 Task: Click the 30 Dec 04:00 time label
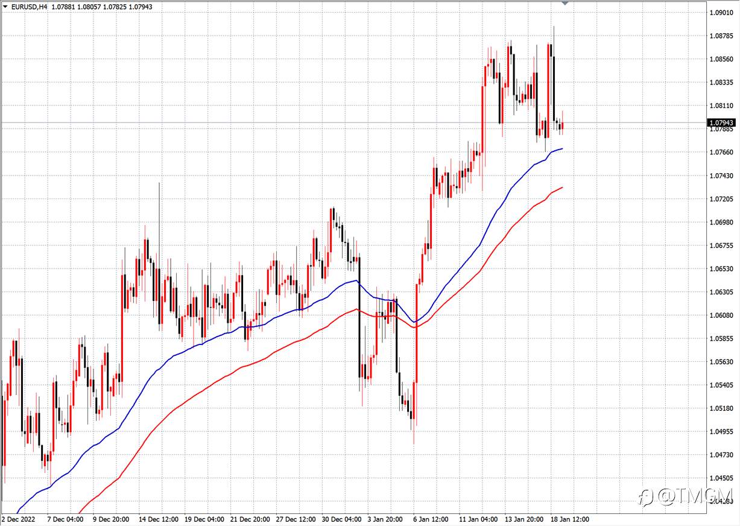342,519
